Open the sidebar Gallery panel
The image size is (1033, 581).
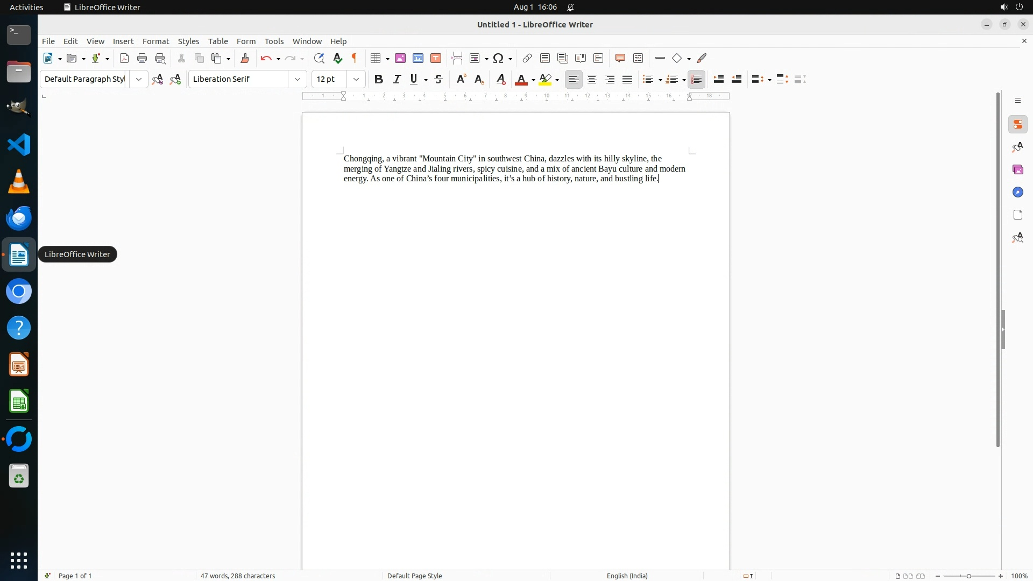click(x=1017, y=170)
